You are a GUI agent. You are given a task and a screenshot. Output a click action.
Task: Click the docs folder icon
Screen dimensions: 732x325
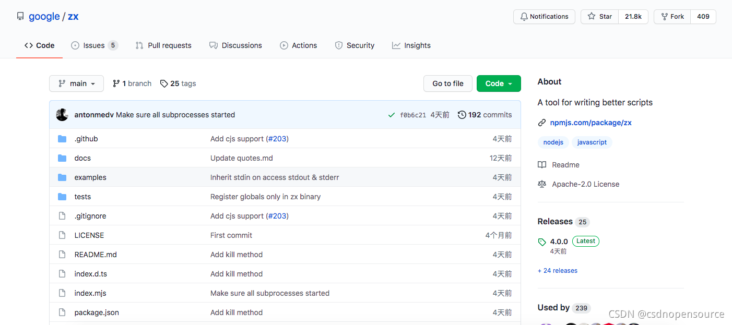62,158
